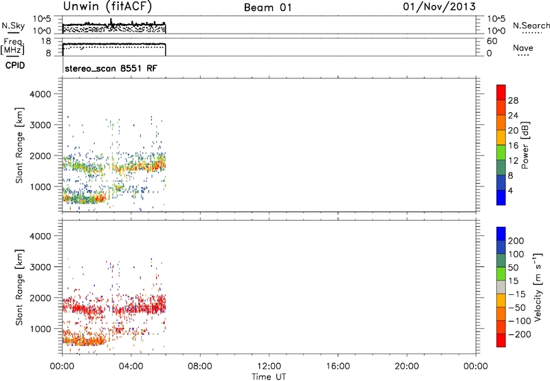The width and height of the screenshot is (550, 381).
Task: Click the 'N.Search' legend label
Action: click(531, 25)
